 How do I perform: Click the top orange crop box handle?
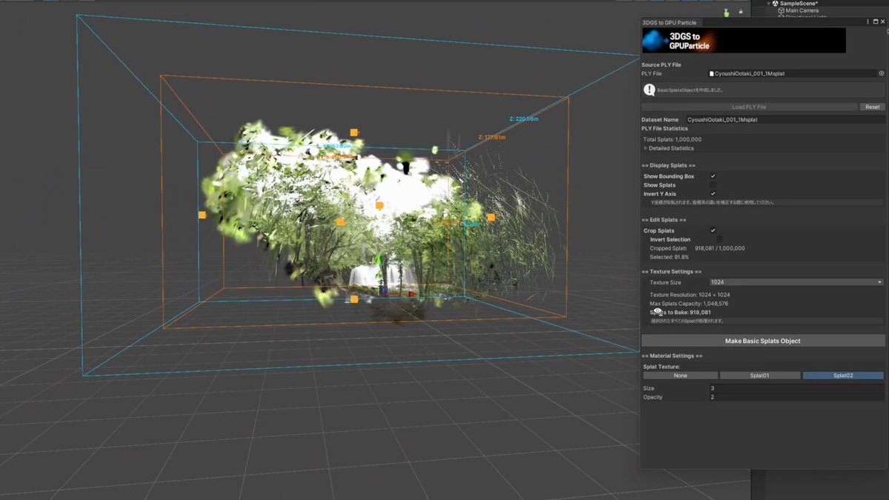pyautogui.click(x=354, y=133)
